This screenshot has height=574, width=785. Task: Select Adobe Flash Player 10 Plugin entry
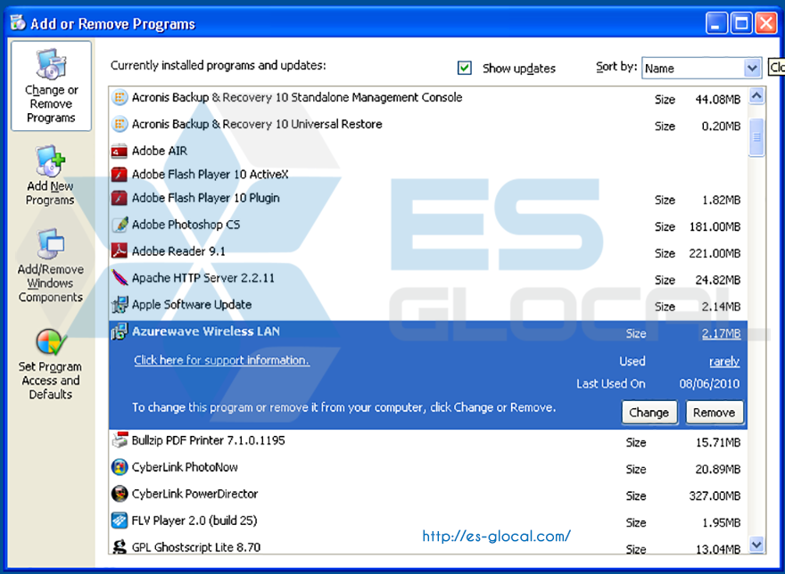pyautogui.click(x=428, y=198)
